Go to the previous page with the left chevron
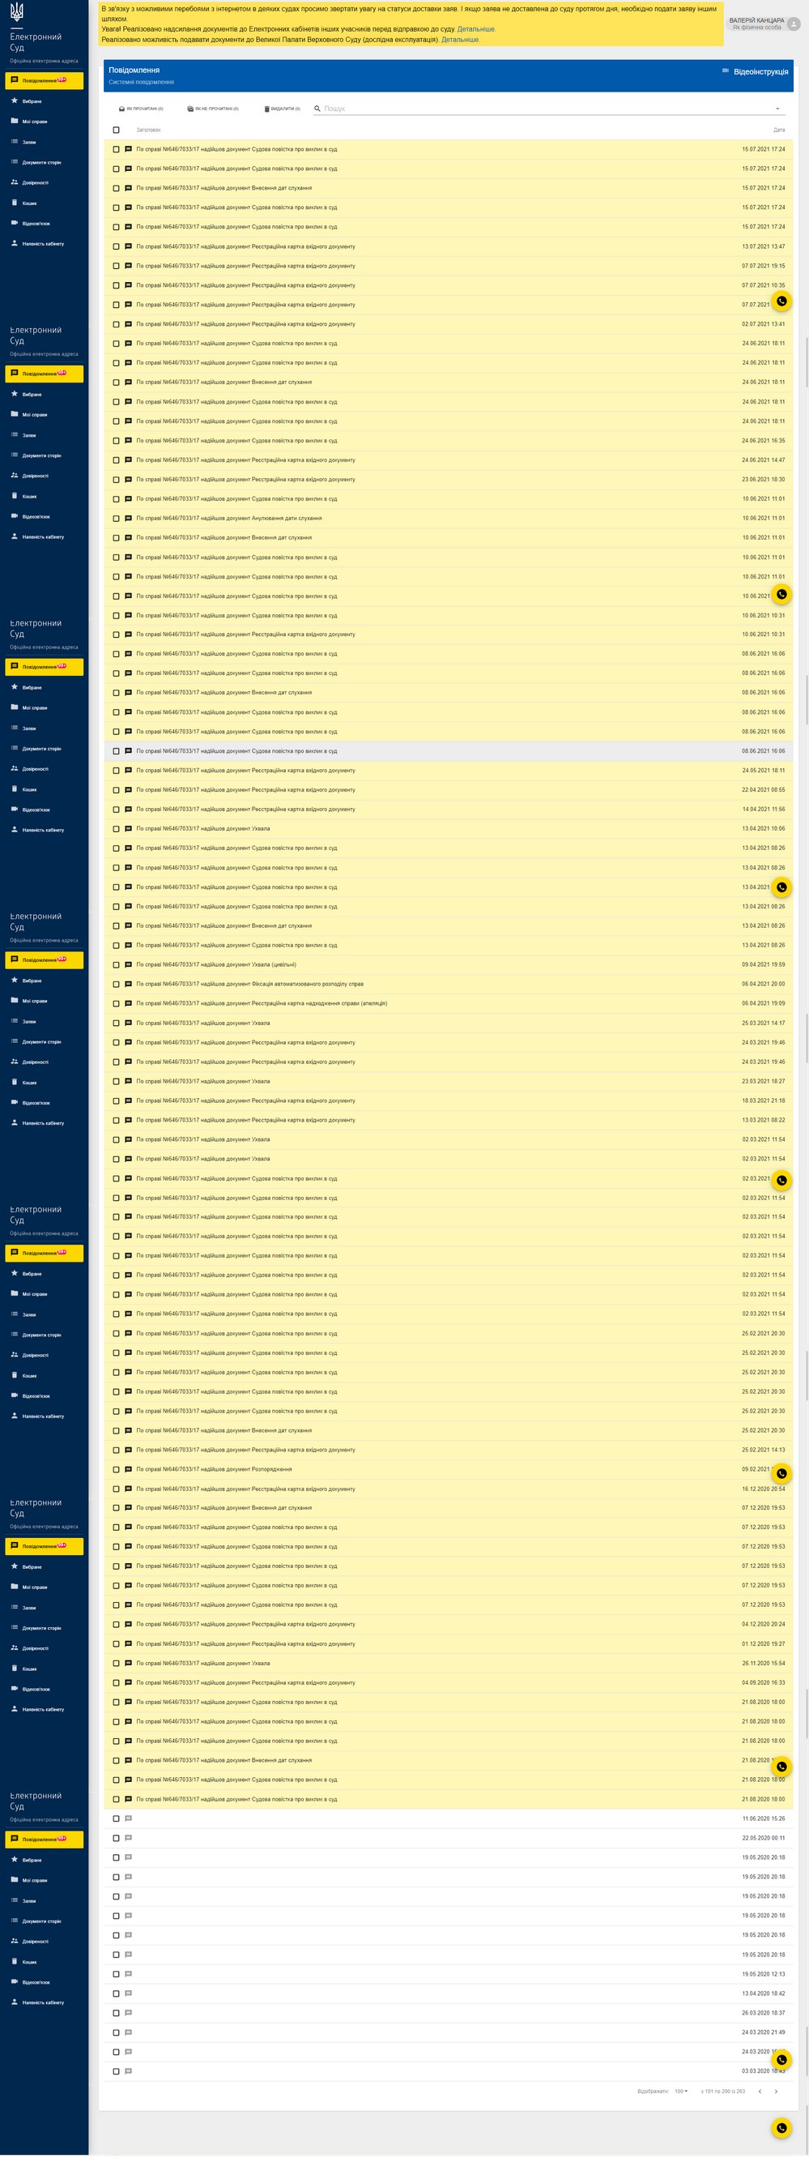Image resolution: width=809 pixels, height=2158 pixels. coord(760,2091)
